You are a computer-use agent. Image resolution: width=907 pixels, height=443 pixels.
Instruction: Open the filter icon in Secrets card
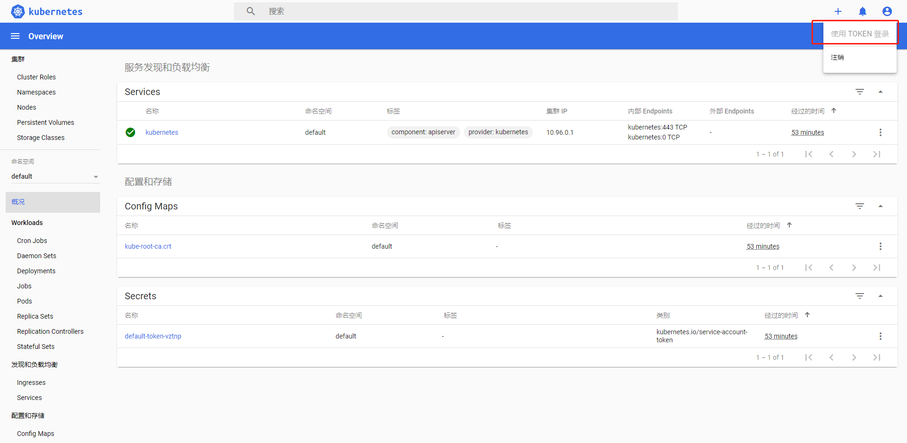[x=860, y=296]
